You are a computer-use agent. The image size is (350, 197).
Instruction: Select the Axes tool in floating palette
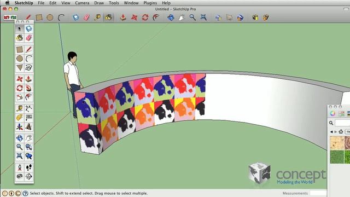tap(20, 126)
